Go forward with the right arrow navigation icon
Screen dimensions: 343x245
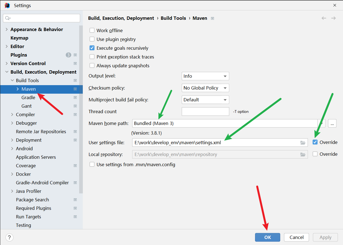(x=333, y=18)
